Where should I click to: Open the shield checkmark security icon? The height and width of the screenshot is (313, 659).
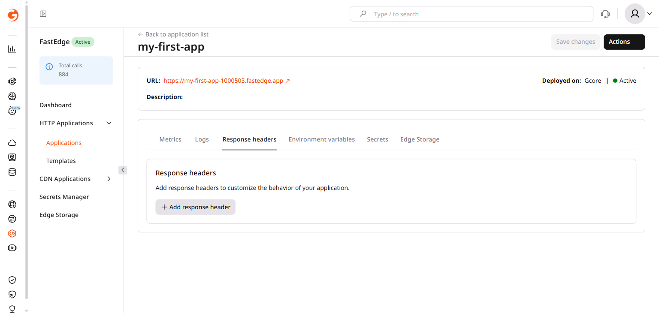pos(12,280)
